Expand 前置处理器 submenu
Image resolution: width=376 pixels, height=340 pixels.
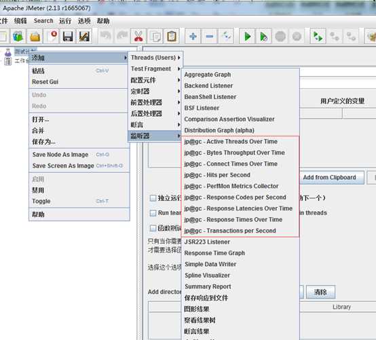tap(155, 102)
